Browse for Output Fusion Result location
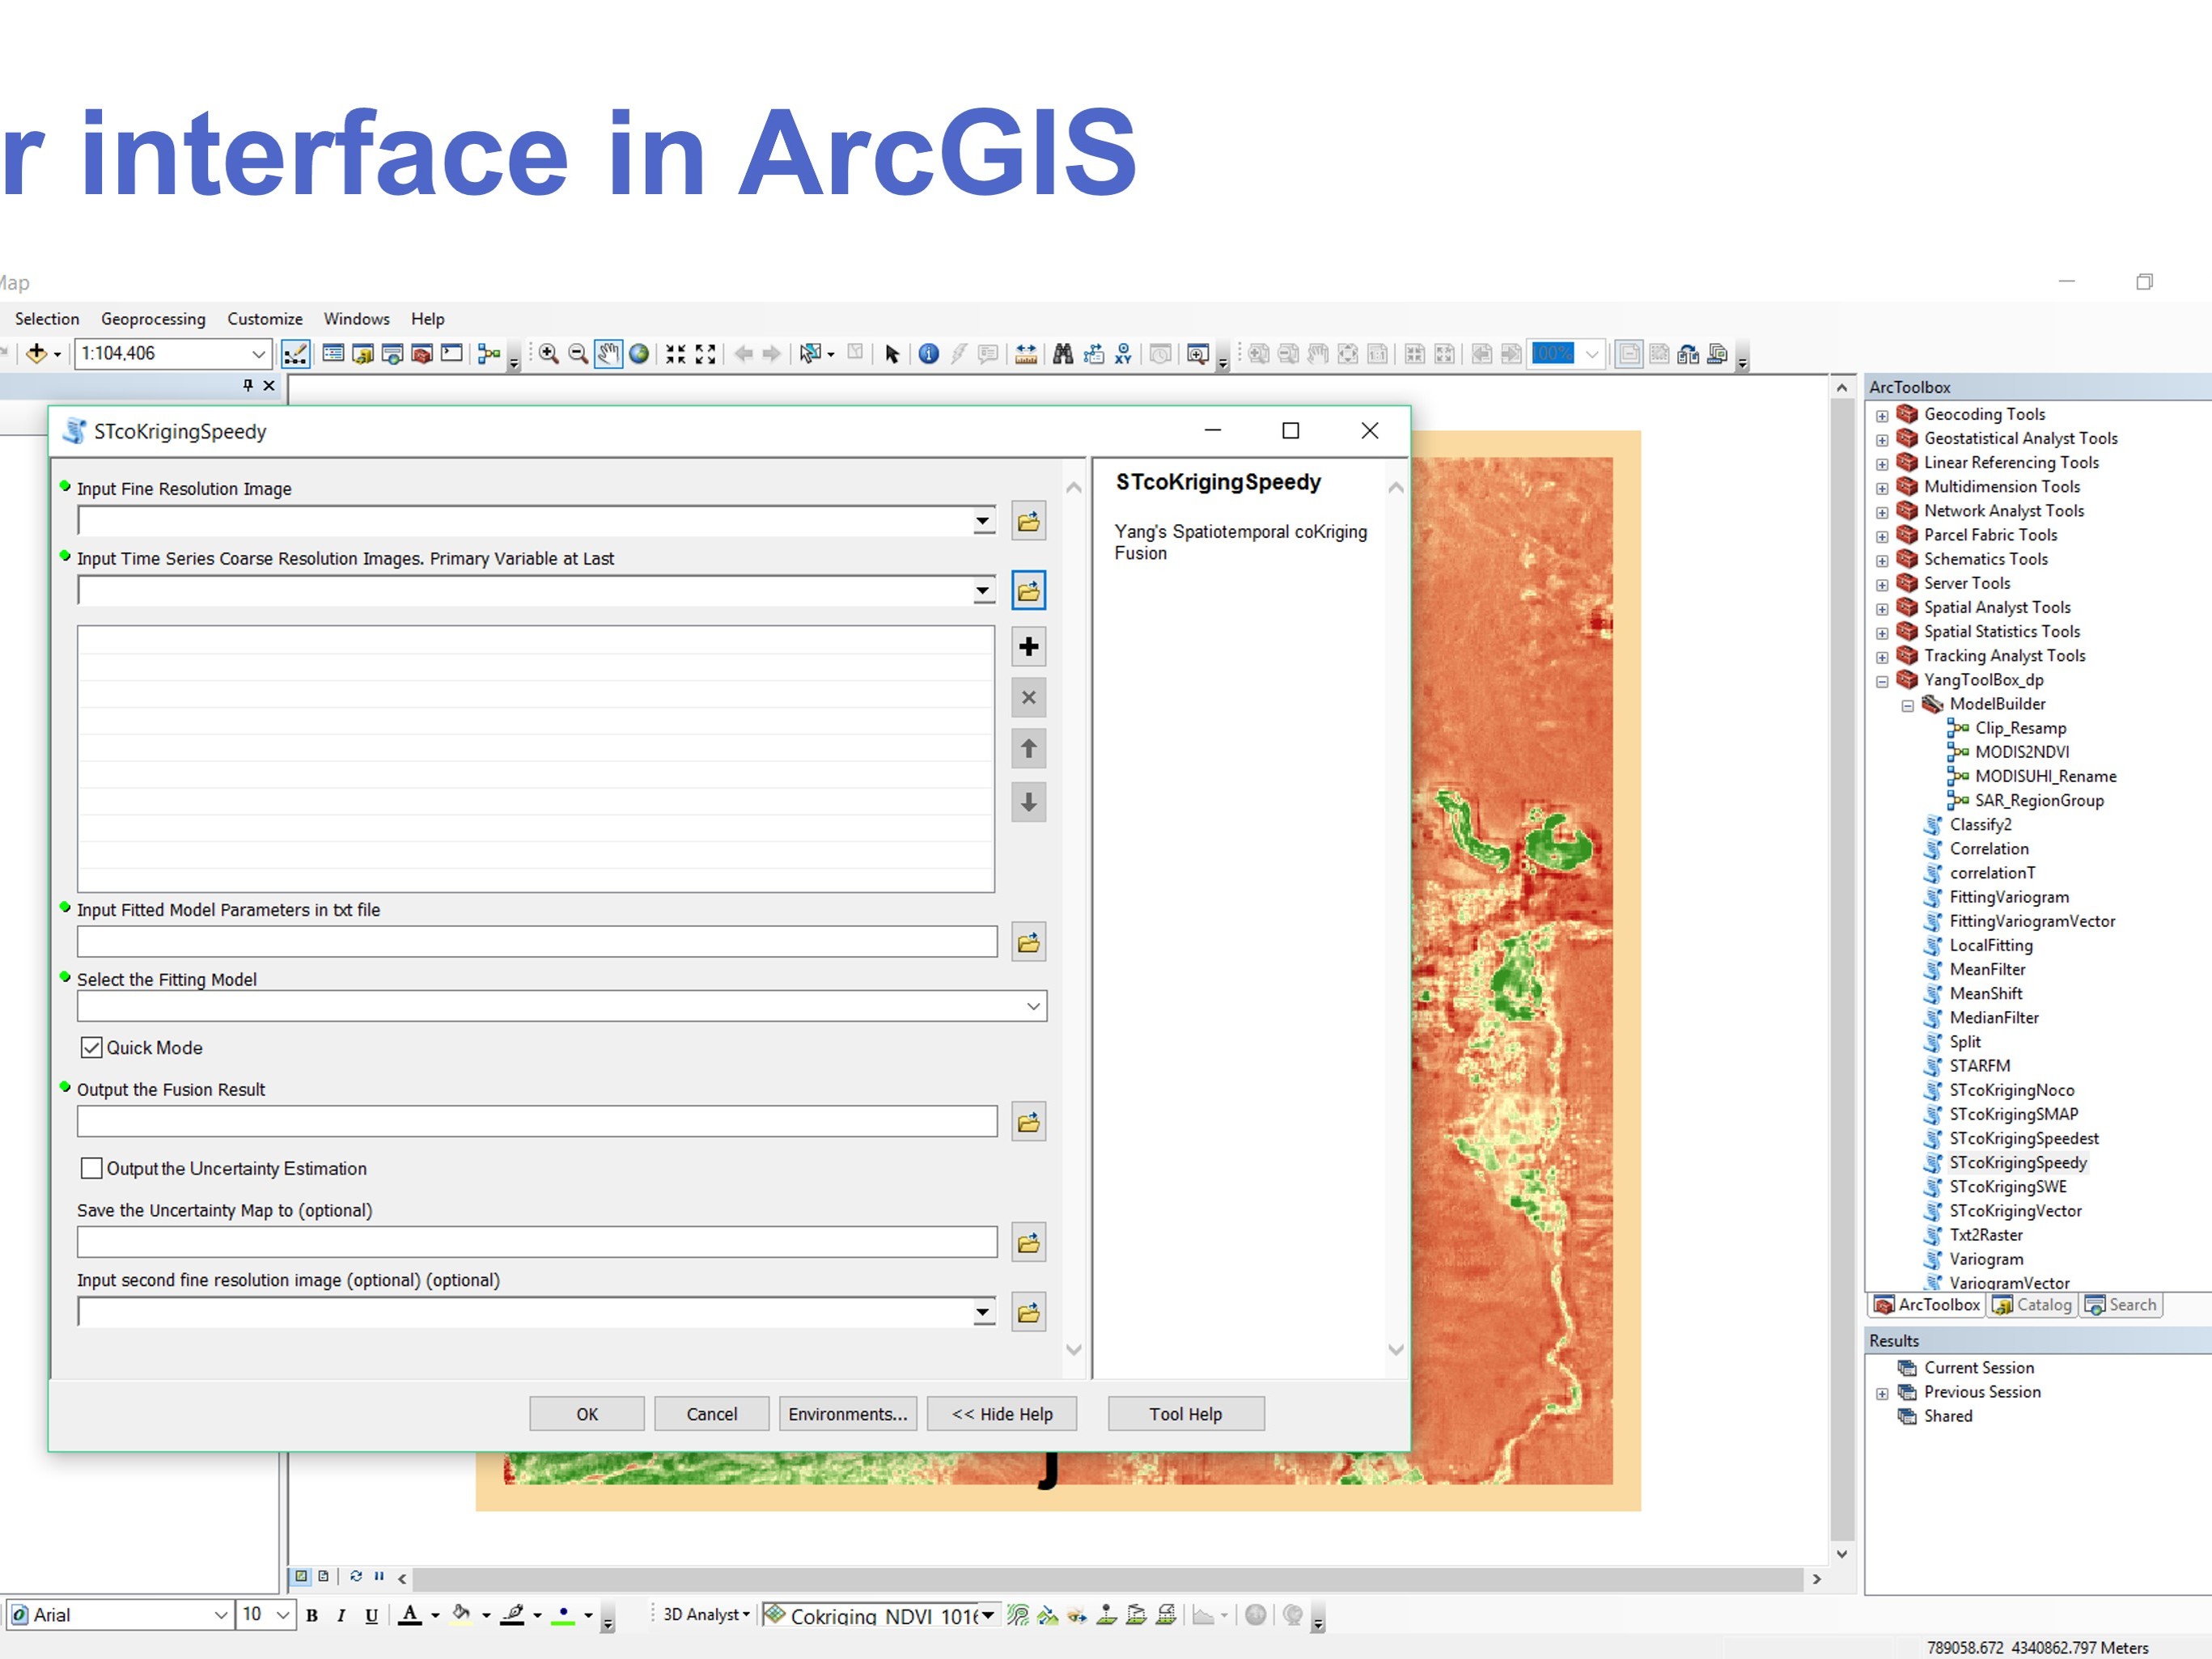This screenshot has height=1659, width=2212. tap(1028, 1122)
